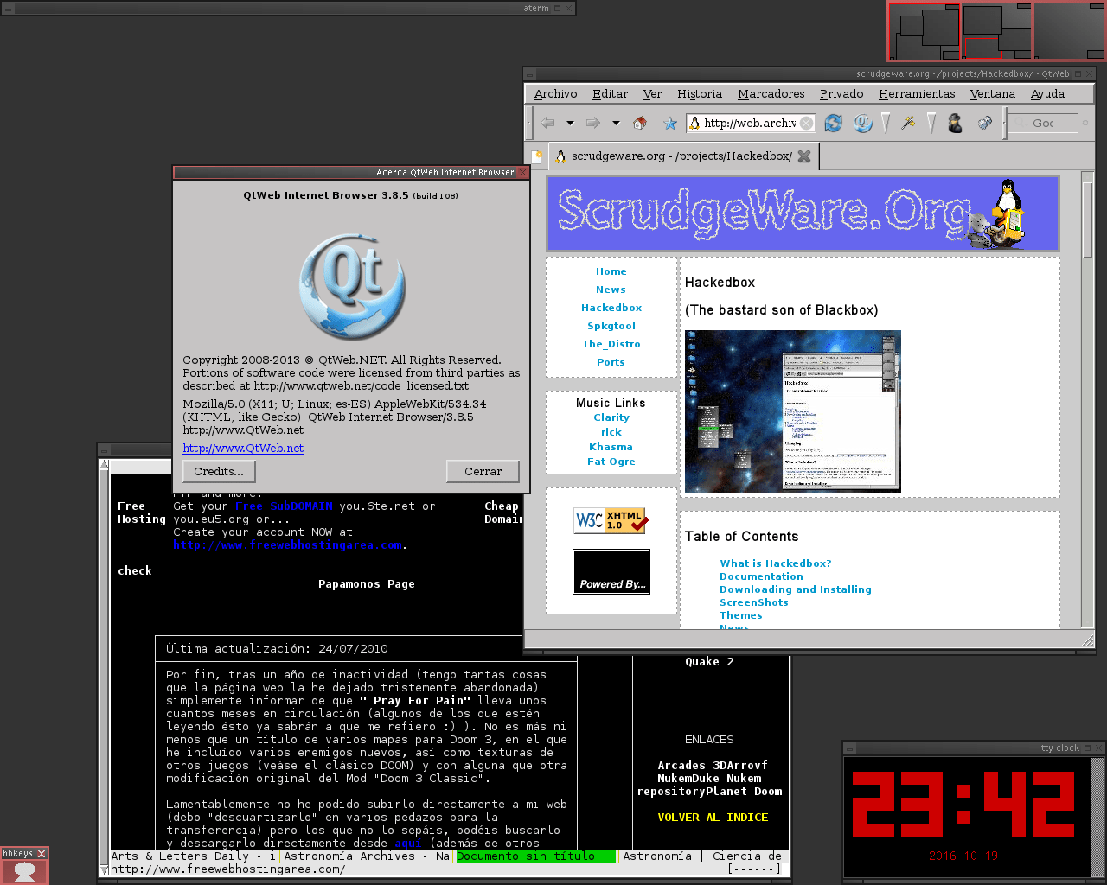Select the scrudgeware.org Hackedbox tab
The height and width of the screenshot is (885, 1107).
[x=683, y=156]
